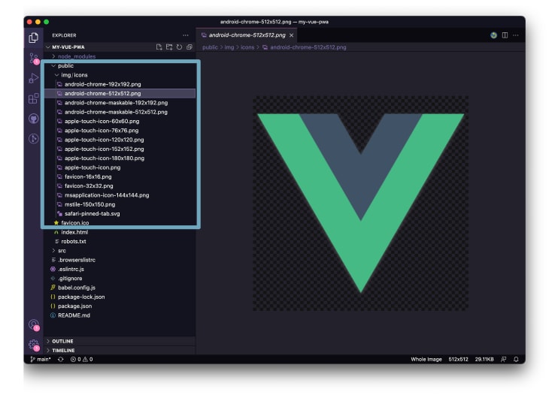Open mstile-150x150.png file
Viewport: 549px width, 395px height.
point(120,204)
